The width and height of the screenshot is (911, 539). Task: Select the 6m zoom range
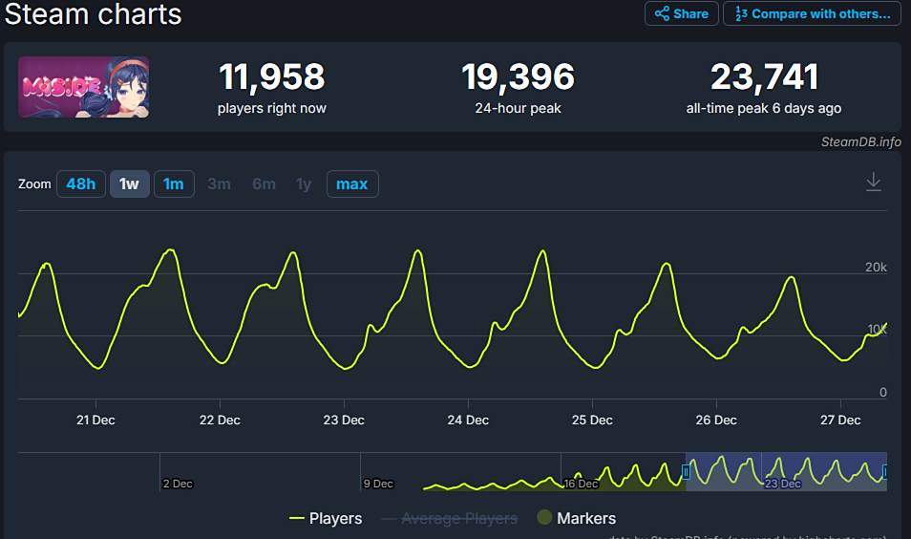[x=264, y=183]
